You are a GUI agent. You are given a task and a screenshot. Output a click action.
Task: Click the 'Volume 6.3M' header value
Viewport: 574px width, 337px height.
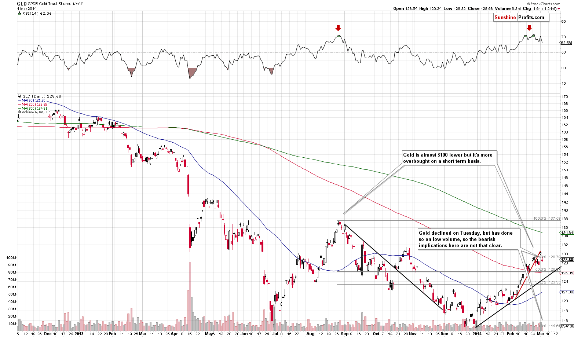coord(507,8)
